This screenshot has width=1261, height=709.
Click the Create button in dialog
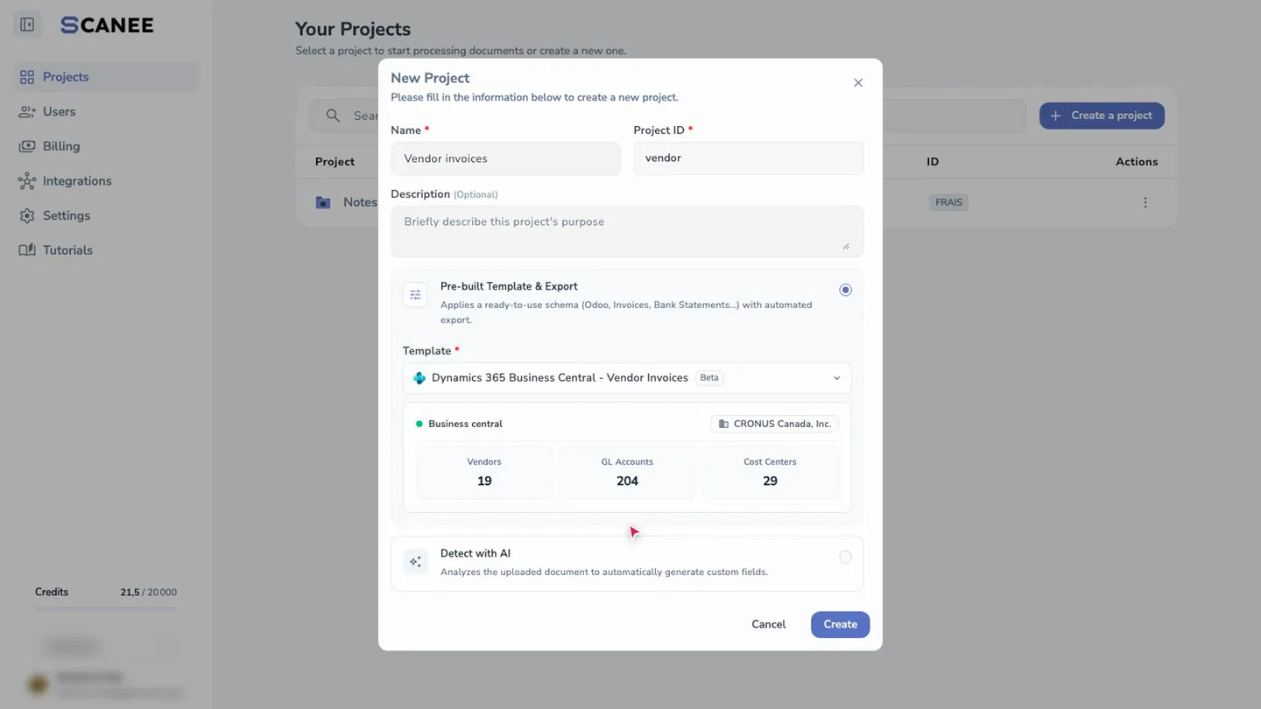click(x=840, y=624)
